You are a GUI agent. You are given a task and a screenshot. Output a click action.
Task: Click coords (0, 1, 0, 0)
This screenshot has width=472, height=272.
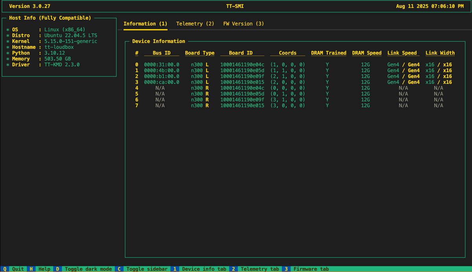[x=288, y=94]
